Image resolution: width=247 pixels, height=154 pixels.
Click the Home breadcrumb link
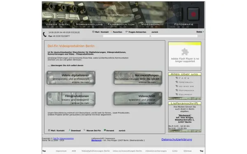[199, 32]
